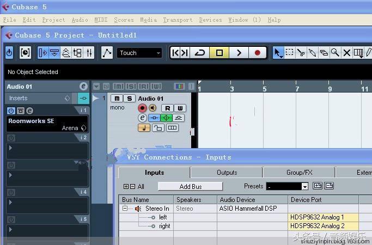Open the Mixer icon in toolbar

89,52
